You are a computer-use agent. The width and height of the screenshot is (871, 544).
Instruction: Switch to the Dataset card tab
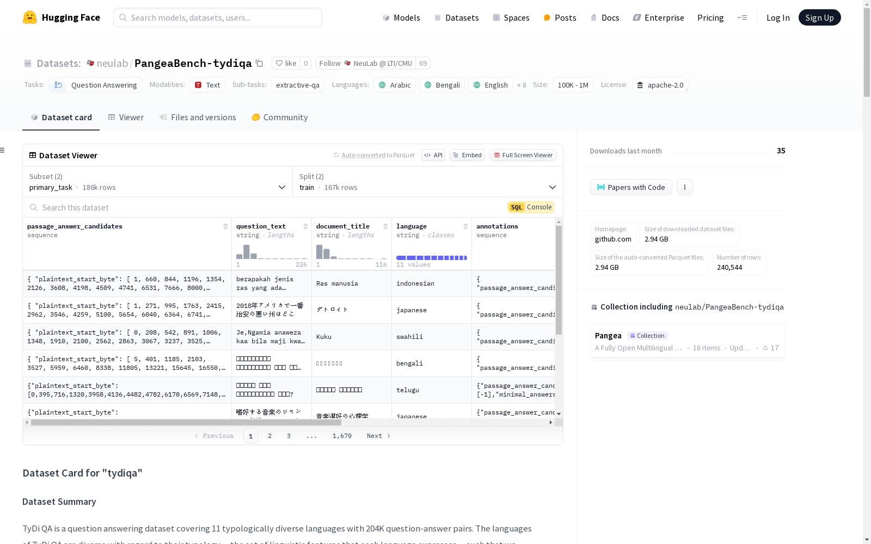pyautogui.click(x=61, y=118)
